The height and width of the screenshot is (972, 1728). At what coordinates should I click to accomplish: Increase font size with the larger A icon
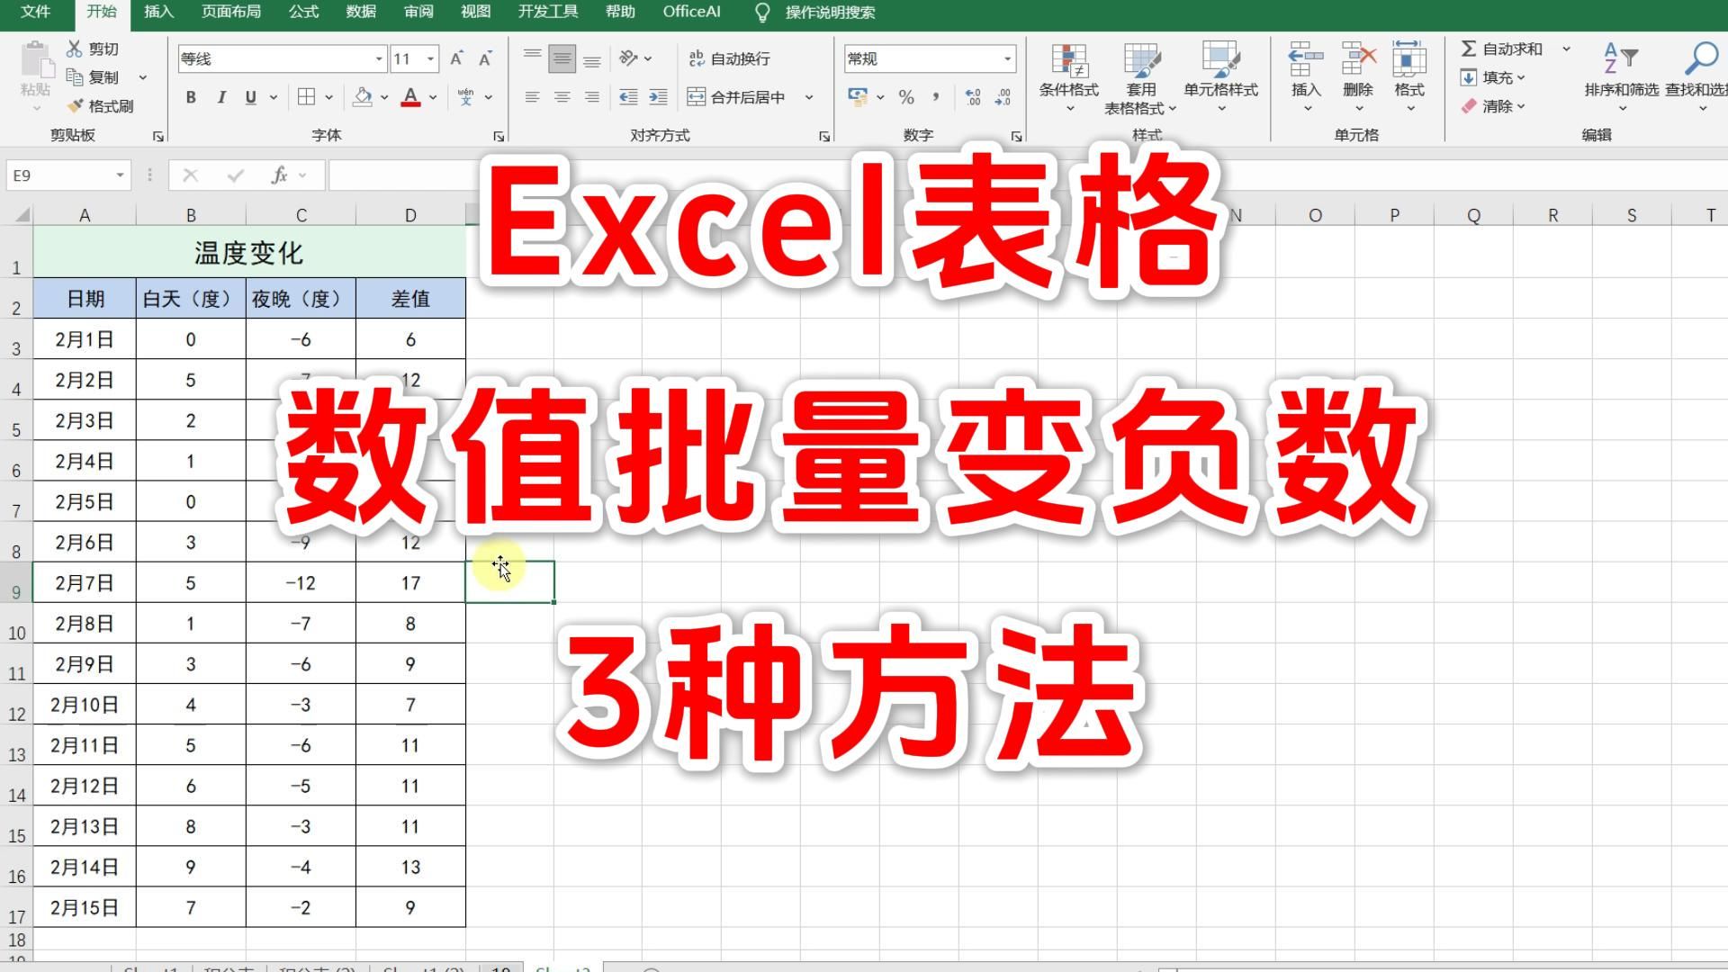[456, 58]
